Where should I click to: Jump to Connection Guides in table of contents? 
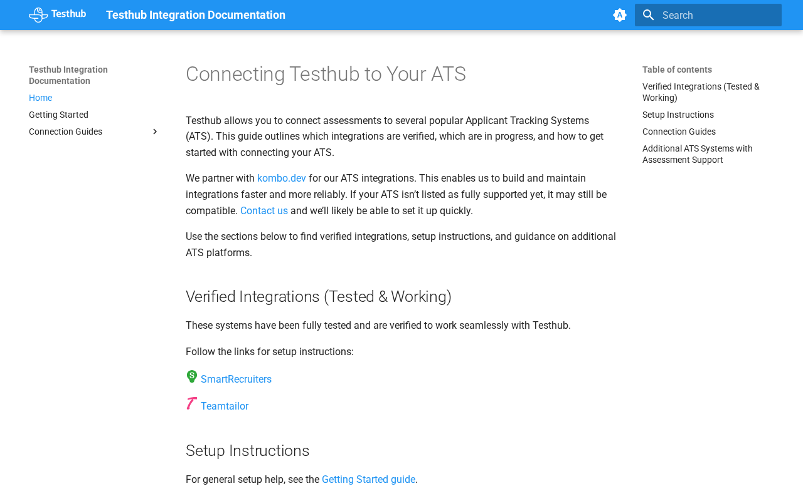point(679,132)
